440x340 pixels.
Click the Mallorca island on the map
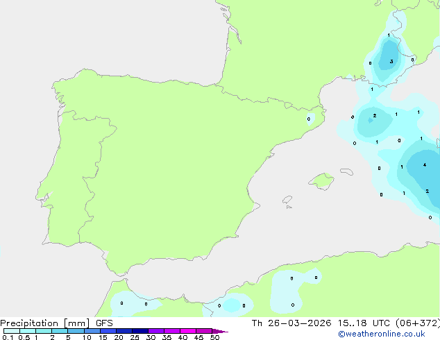coord(321,181)
